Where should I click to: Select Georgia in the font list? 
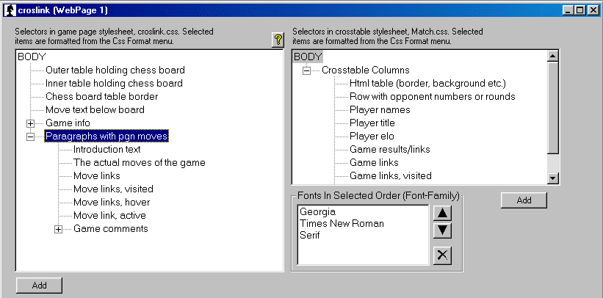point(317,212)
